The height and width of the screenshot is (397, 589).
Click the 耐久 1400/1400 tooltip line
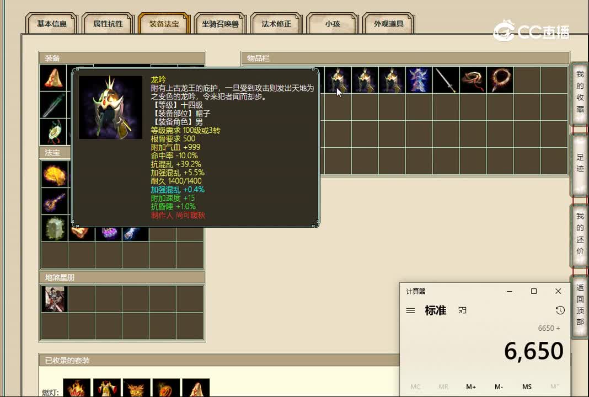[176, 181]
